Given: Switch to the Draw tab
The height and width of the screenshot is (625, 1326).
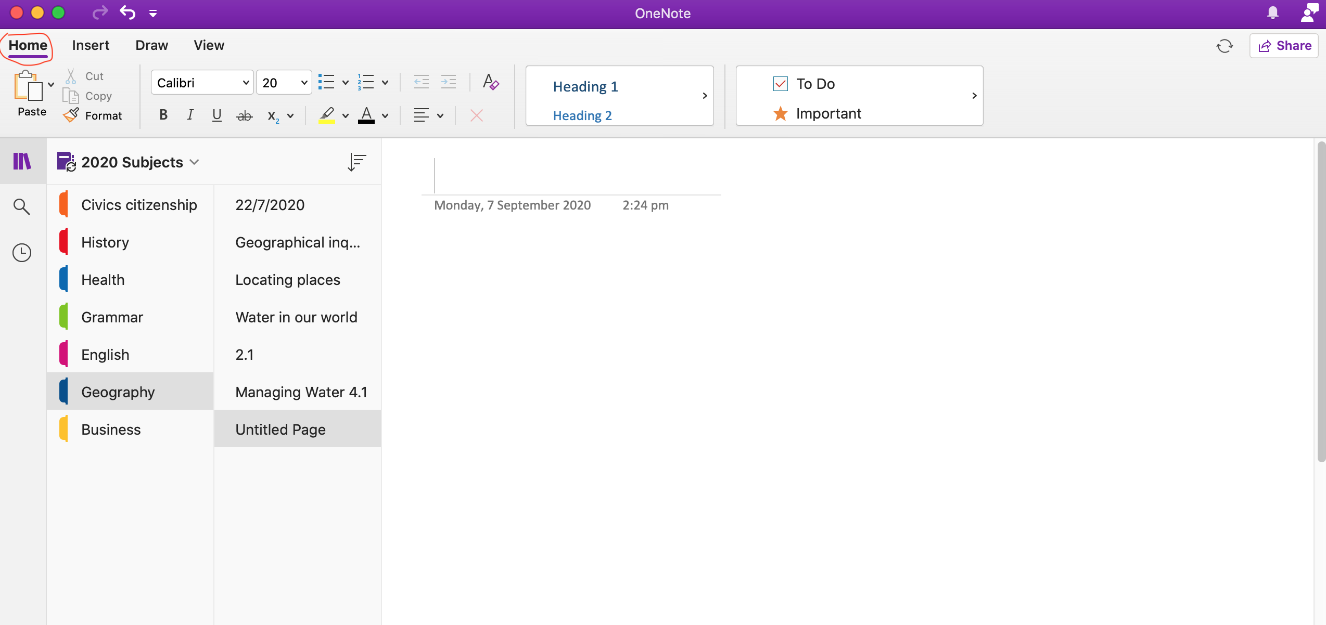Looking at the screenshot, I should 151,45.
